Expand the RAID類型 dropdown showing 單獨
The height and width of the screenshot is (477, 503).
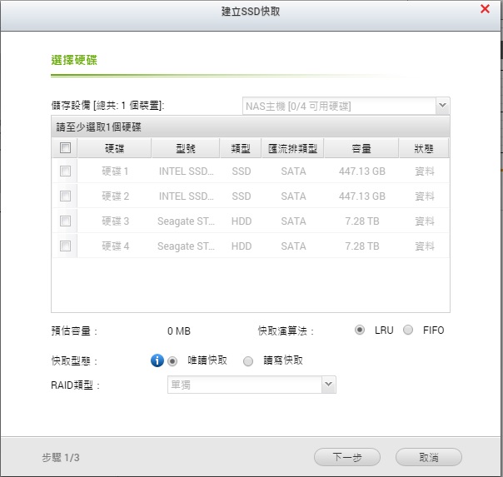pos(251,385)
